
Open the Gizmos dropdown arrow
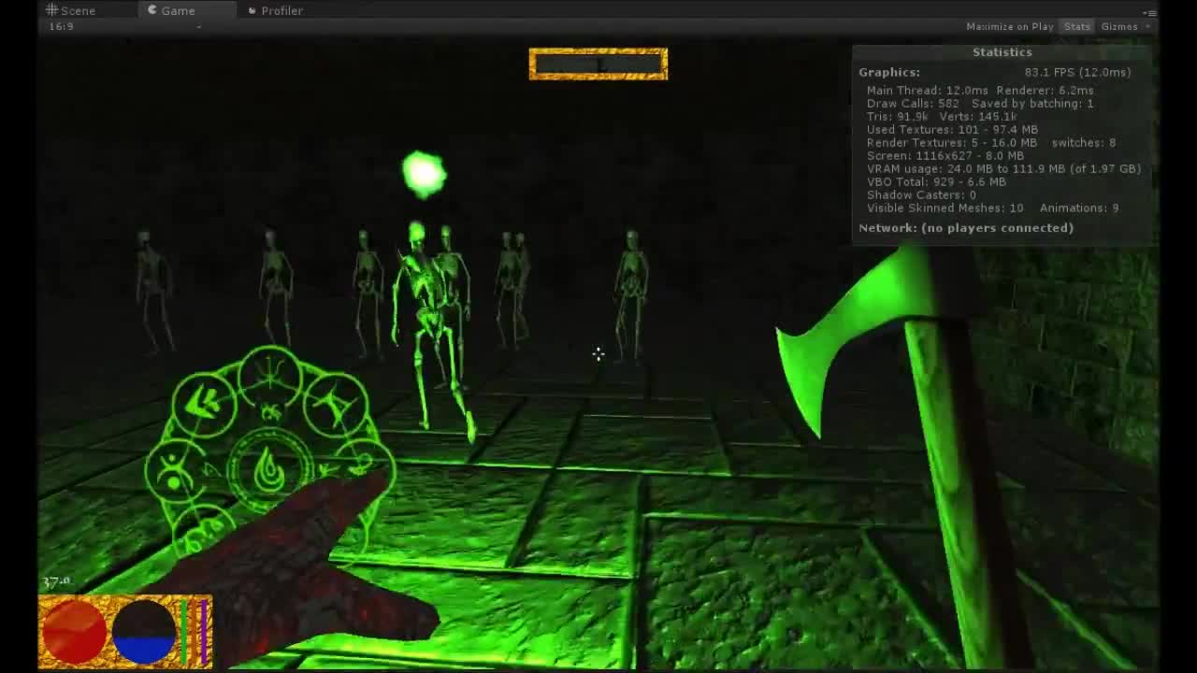tap(1148, 26)
